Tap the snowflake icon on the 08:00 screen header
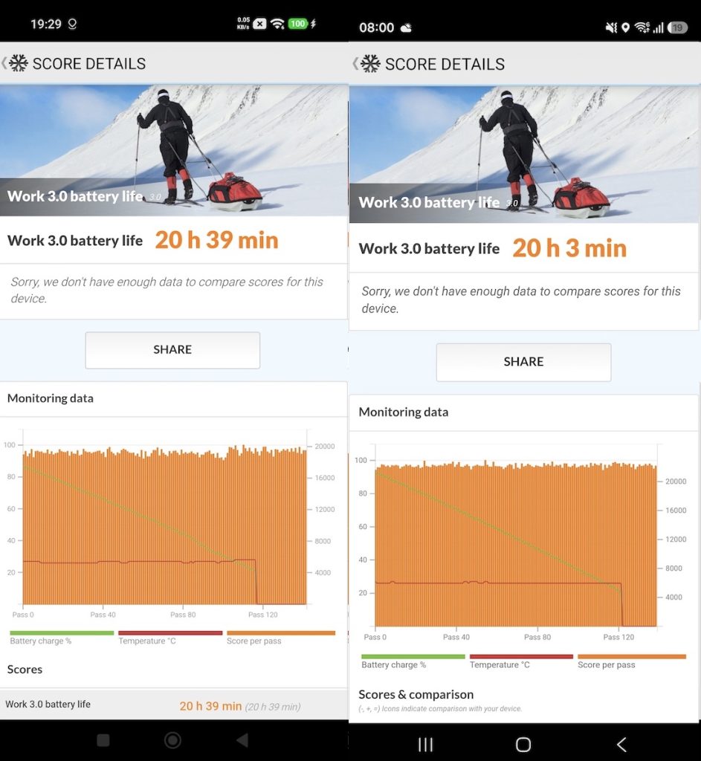Viewport: 701px width, 761px height. pyautogui.click(x=370, y=64)
